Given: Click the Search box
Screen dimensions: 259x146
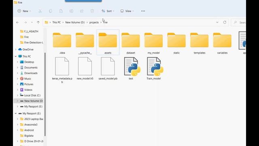Looking at the screenshot, I should click(239, 22).
